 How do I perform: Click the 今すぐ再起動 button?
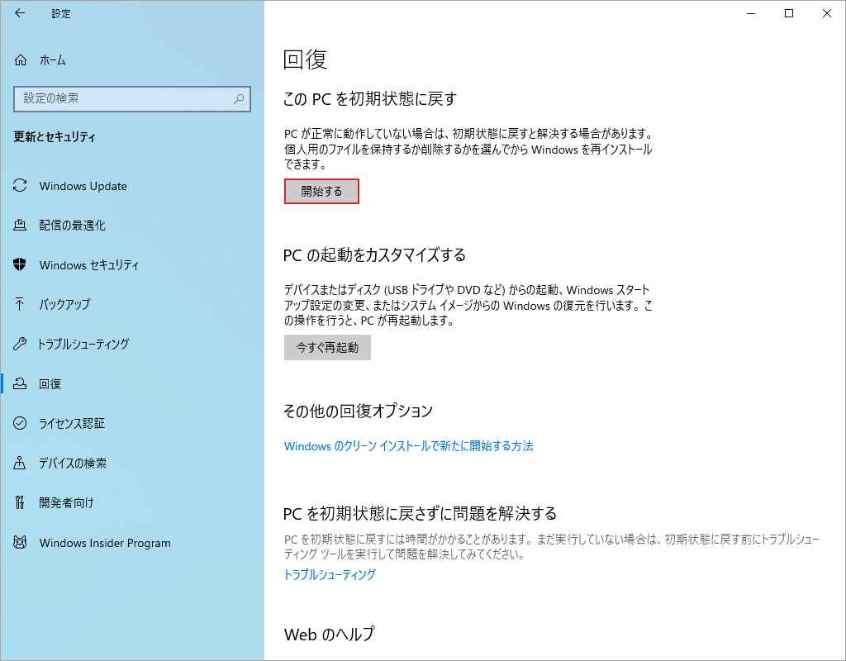pos(327,348)
